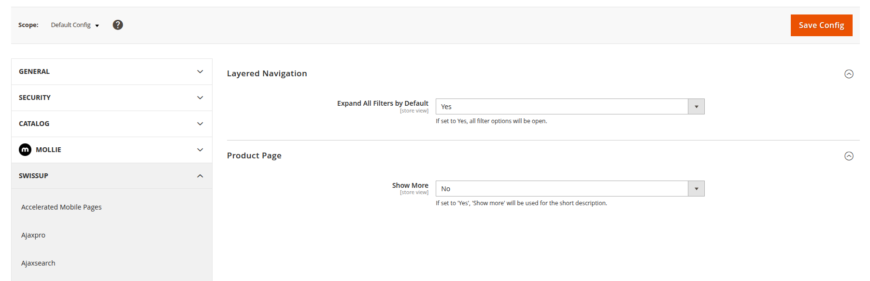Click the Mollie logo icon
The height and width of the screenshot is (281, 870).
tap(25, 150)
